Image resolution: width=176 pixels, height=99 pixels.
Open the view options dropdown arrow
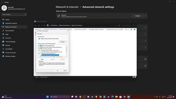[x=128, y=29]
